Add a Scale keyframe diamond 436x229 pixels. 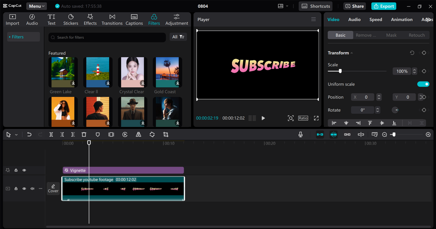(424, 71)
